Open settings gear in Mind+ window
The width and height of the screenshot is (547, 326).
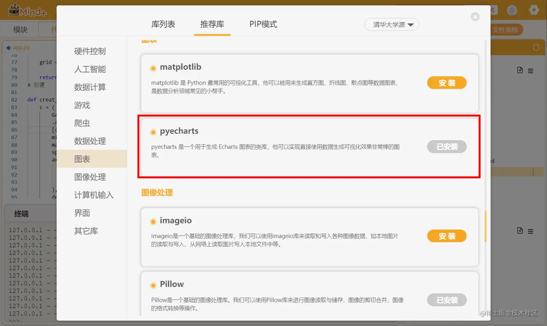point(534,10)
